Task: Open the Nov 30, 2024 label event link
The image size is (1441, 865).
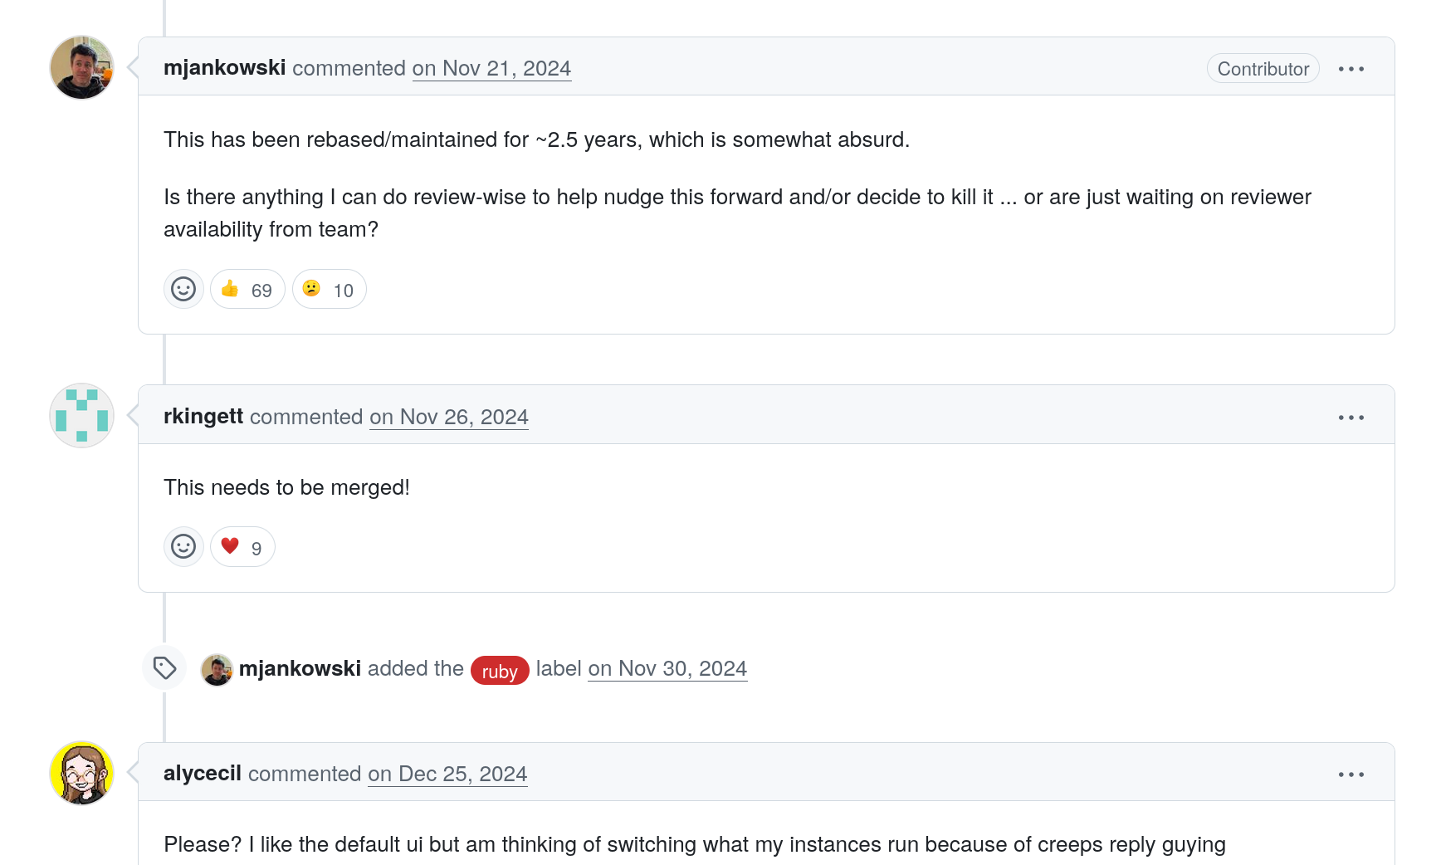Action: click(x=667, y=668)
